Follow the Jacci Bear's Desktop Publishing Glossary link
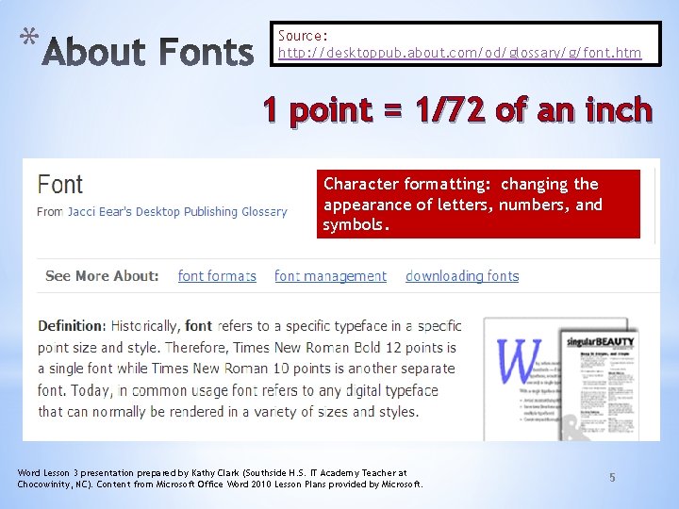Screen dimensions: 679x509 177,212
